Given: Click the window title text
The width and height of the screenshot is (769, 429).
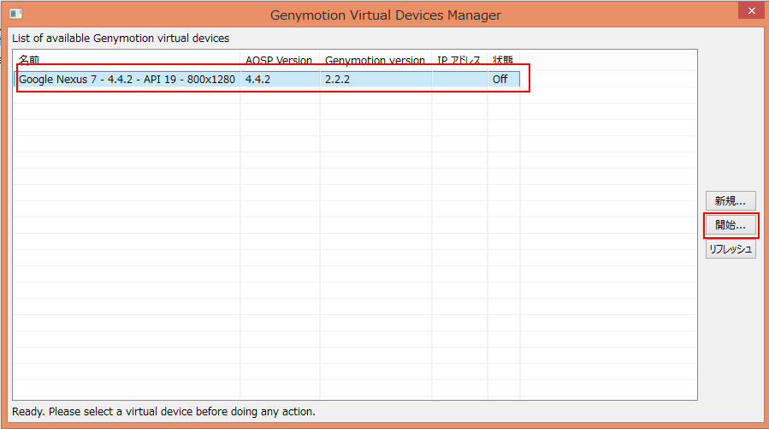Looking at the screenshot, I should (386, 15).
